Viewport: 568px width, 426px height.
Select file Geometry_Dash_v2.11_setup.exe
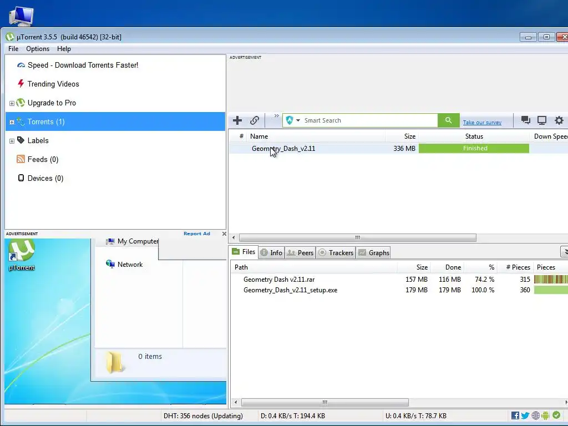click(x=290, y=290)
